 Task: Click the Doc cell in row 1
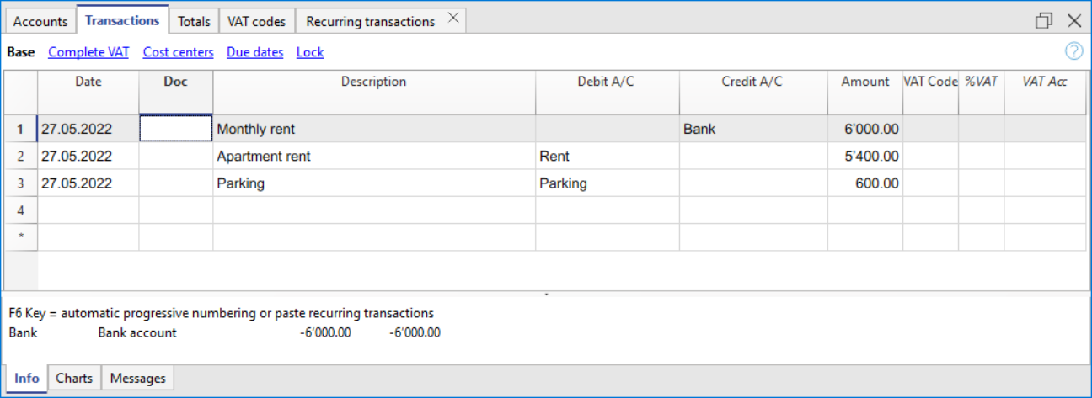175,129
